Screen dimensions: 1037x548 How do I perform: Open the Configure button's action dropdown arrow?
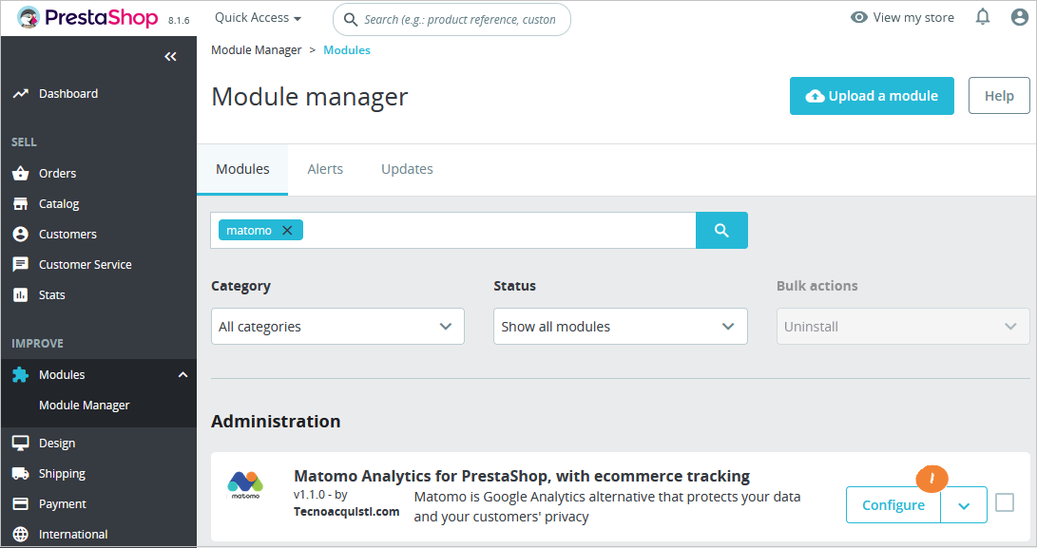[x=963, y=504]
